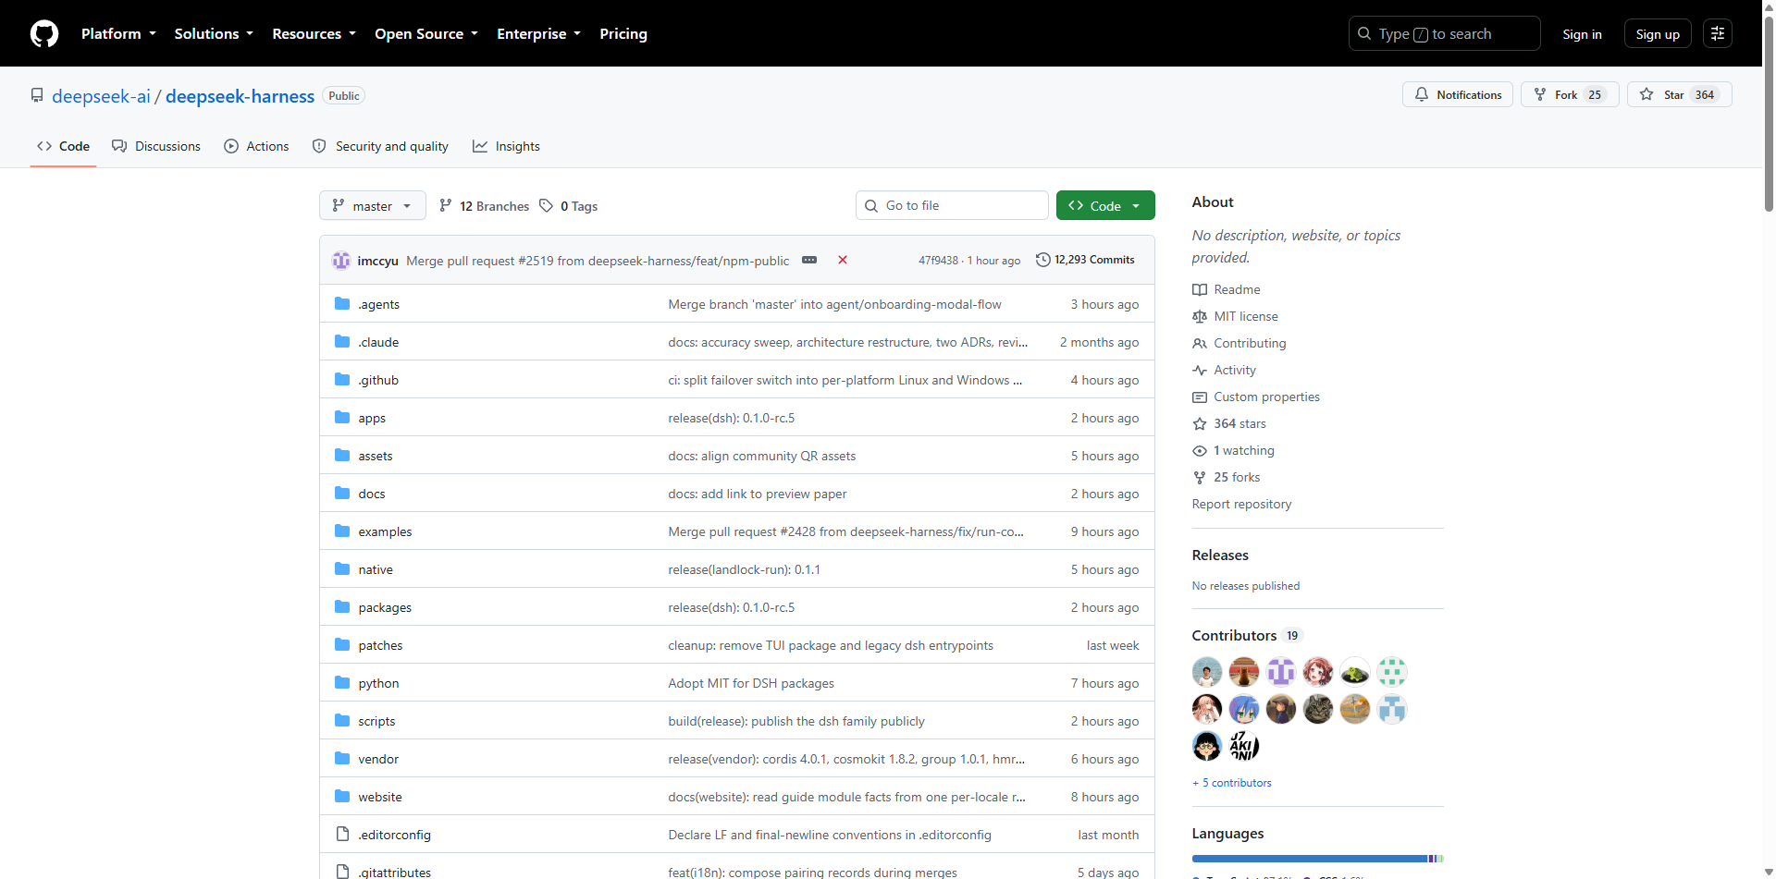
Task: View the 12 Branches link
Action: click(x=485, y=205)
